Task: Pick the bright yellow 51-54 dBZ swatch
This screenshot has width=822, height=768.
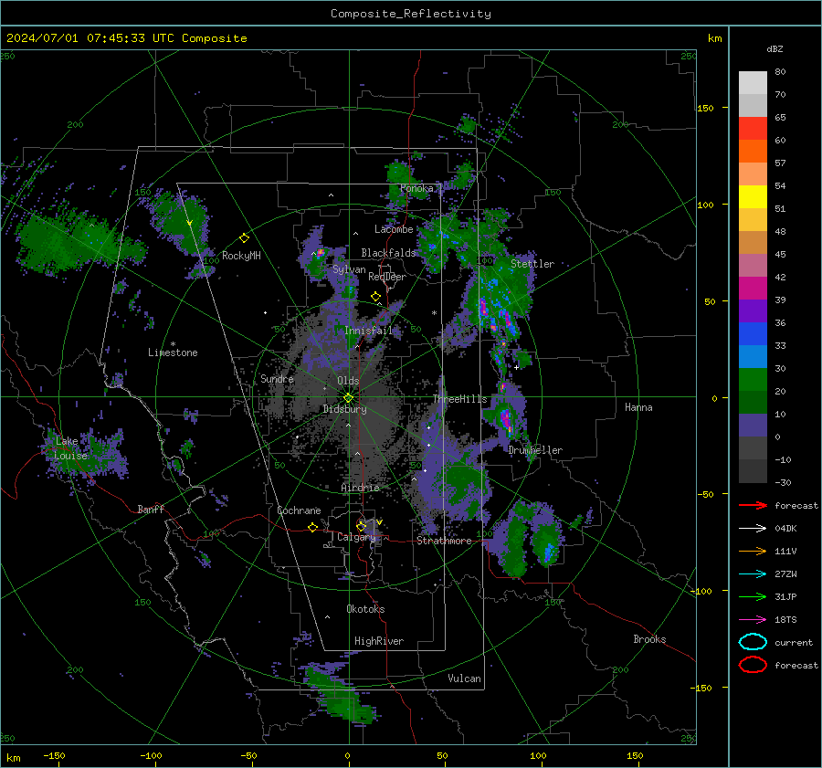Action: 753,197
